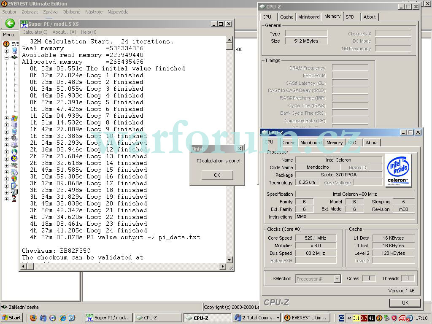Switch to Cache tab in back CPU-Z window
Screen dimensions: 432x324
point(286,17)
